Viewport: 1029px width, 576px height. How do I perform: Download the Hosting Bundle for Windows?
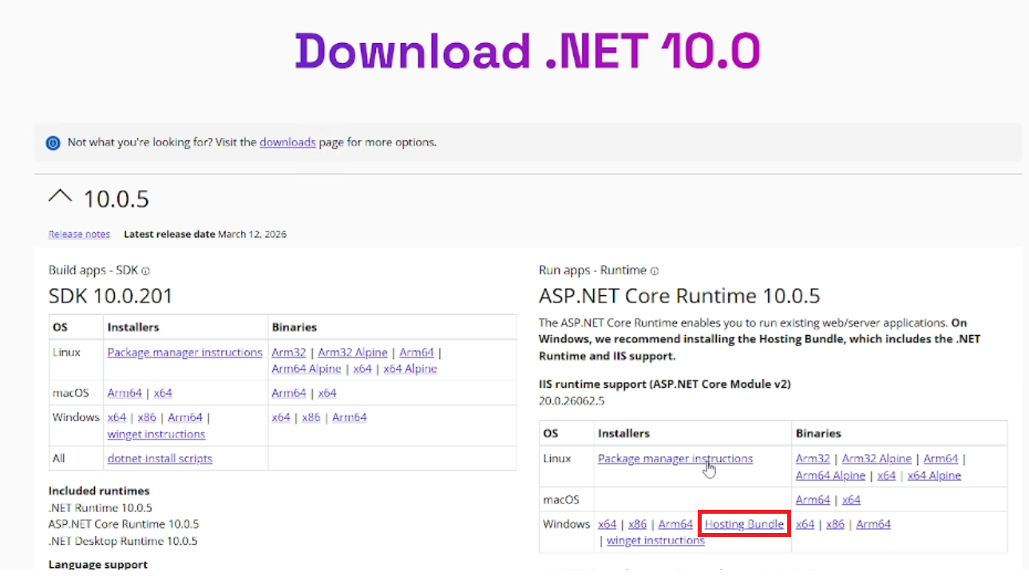743,524
